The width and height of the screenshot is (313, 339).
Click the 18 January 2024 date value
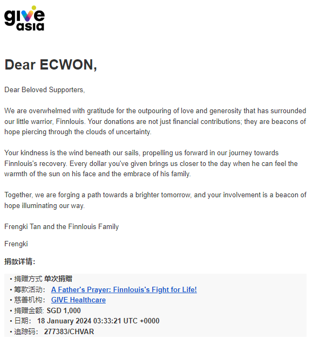pos(98,321)
